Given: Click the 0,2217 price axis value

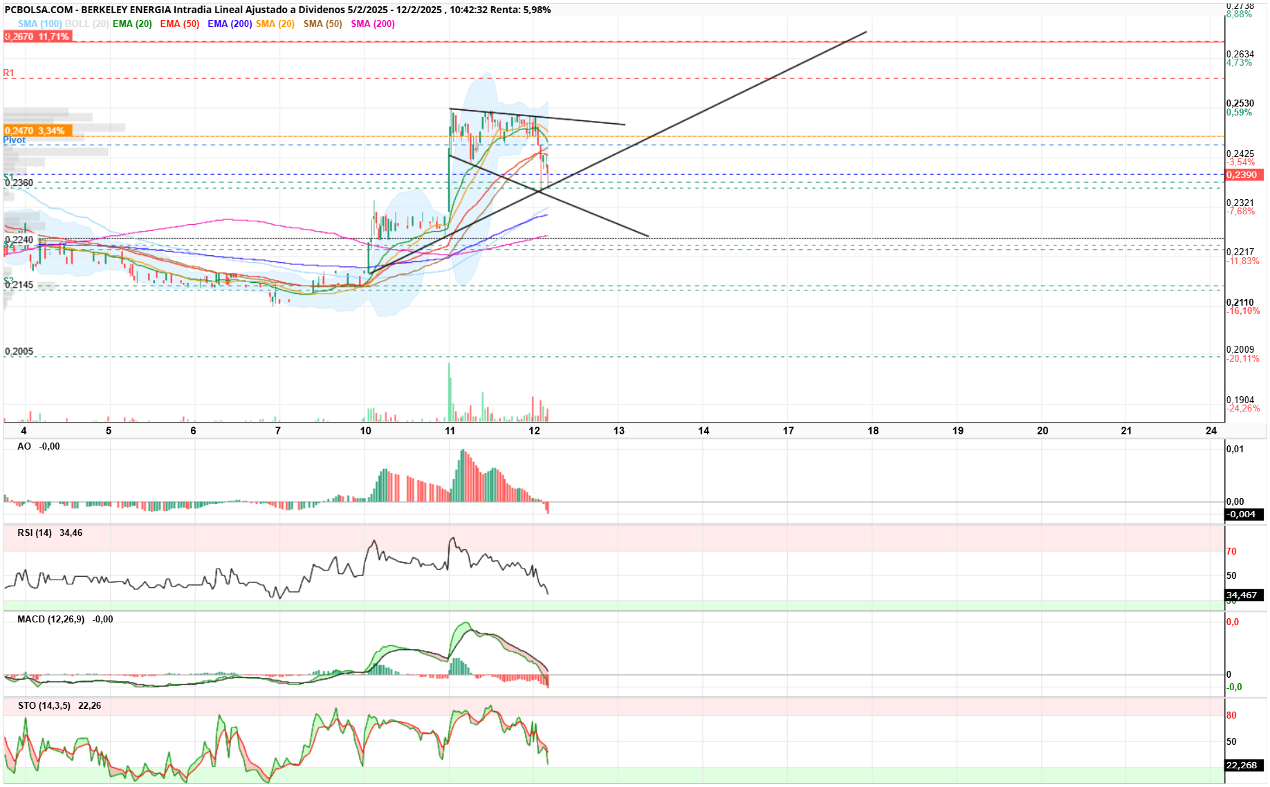Looking at the screenshot, I should (x=1240, y=252).
